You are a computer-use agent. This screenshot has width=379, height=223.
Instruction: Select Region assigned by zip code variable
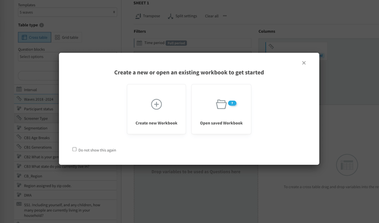[x=66, y=186]
